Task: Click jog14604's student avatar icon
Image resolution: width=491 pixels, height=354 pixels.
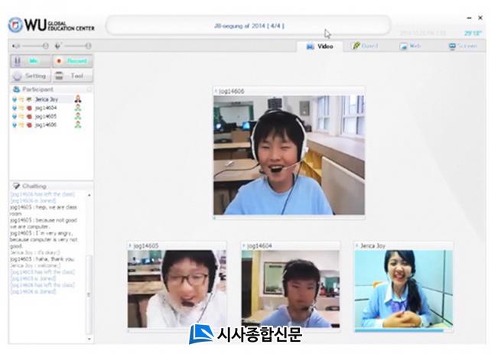Action: [x=77, y=108]
